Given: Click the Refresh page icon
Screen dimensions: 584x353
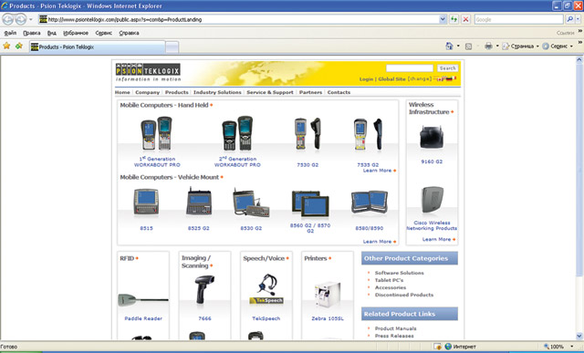Looking at the screenshot, I should [454, 19].
